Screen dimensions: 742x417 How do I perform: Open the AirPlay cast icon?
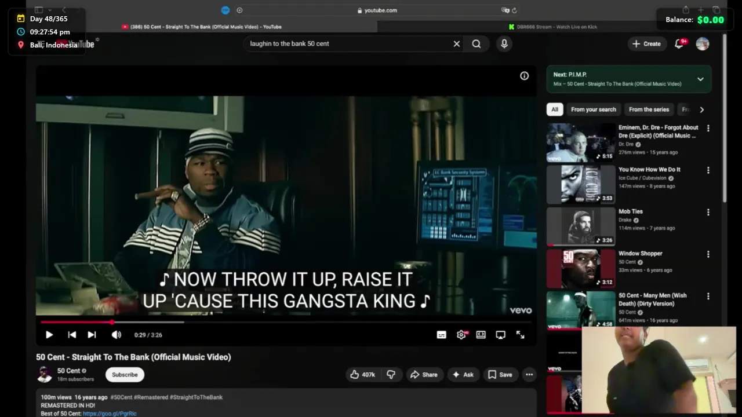pos(500,335)
